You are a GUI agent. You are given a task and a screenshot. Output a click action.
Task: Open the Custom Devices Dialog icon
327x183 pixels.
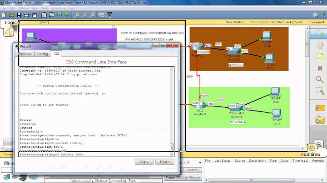tap(109, 15)
